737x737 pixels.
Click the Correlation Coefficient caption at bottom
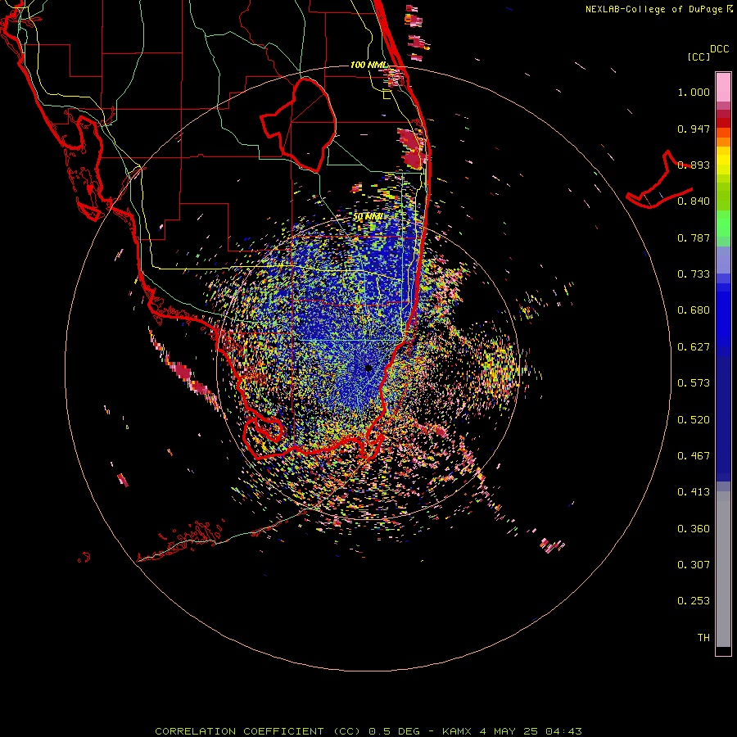point(368,731)
